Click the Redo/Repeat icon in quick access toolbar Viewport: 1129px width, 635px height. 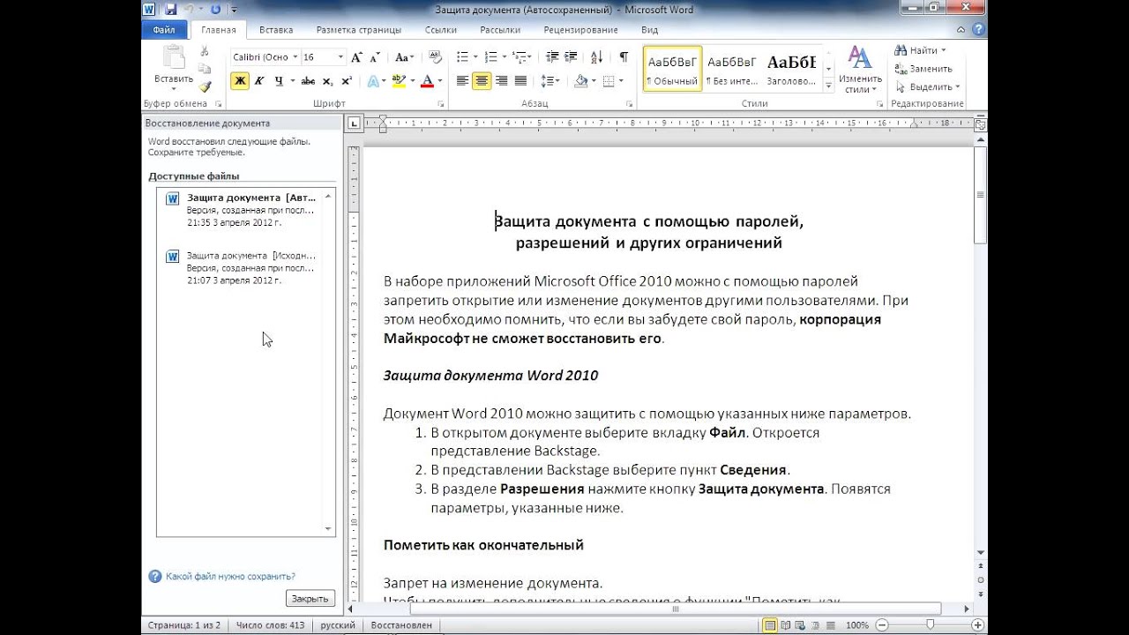pos(216,10)
